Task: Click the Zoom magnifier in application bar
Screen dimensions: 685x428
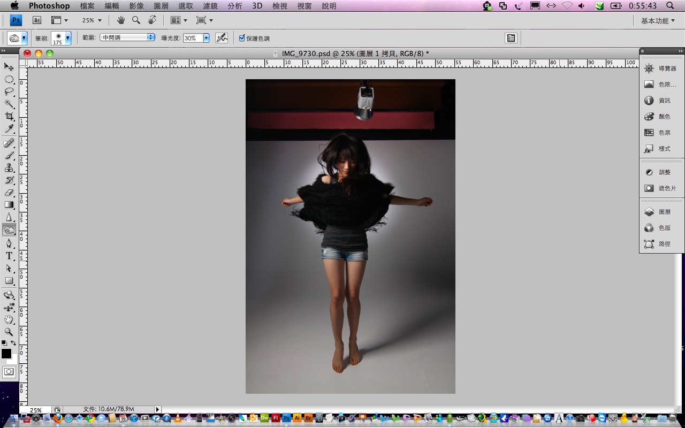Action: point(136,20)
